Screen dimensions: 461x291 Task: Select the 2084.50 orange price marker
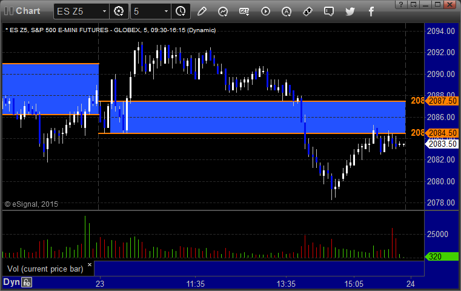point(442,133)
